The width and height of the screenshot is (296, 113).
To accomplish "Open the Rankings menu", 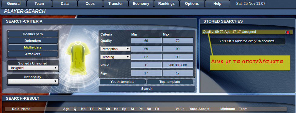I will point(167,4).
